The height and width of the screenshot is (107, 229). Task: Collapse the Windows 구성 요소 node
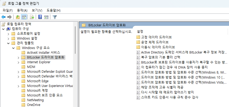click(13, 48)
